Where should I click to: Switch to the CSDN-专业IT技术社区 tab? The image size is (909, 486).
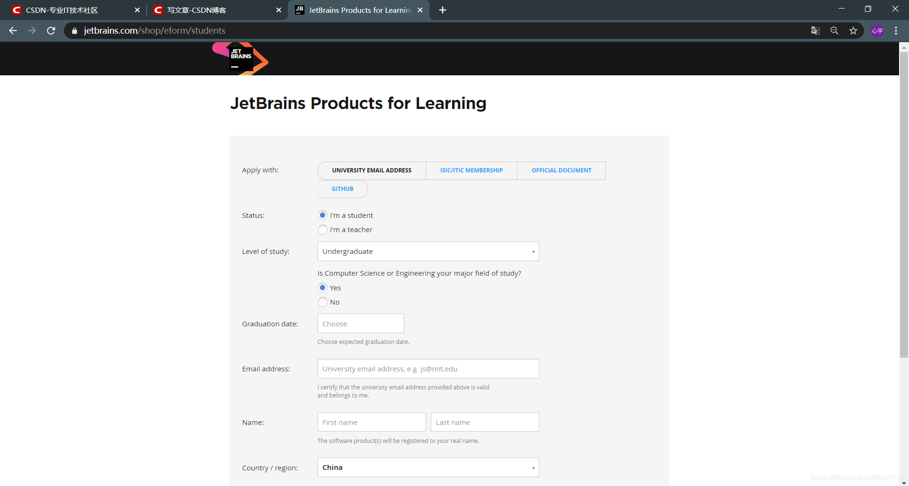pyautogui.click(x=76, y=10)
